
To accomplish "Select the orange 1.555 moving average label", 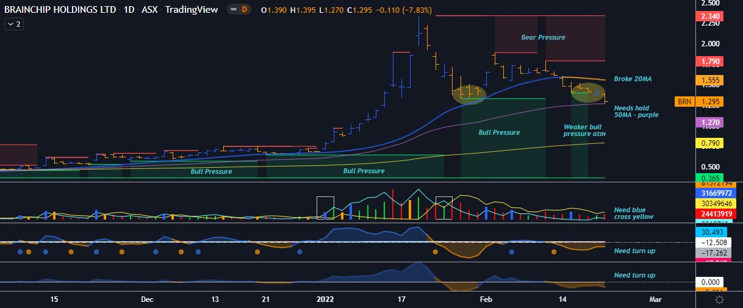I will pos(709,80).
